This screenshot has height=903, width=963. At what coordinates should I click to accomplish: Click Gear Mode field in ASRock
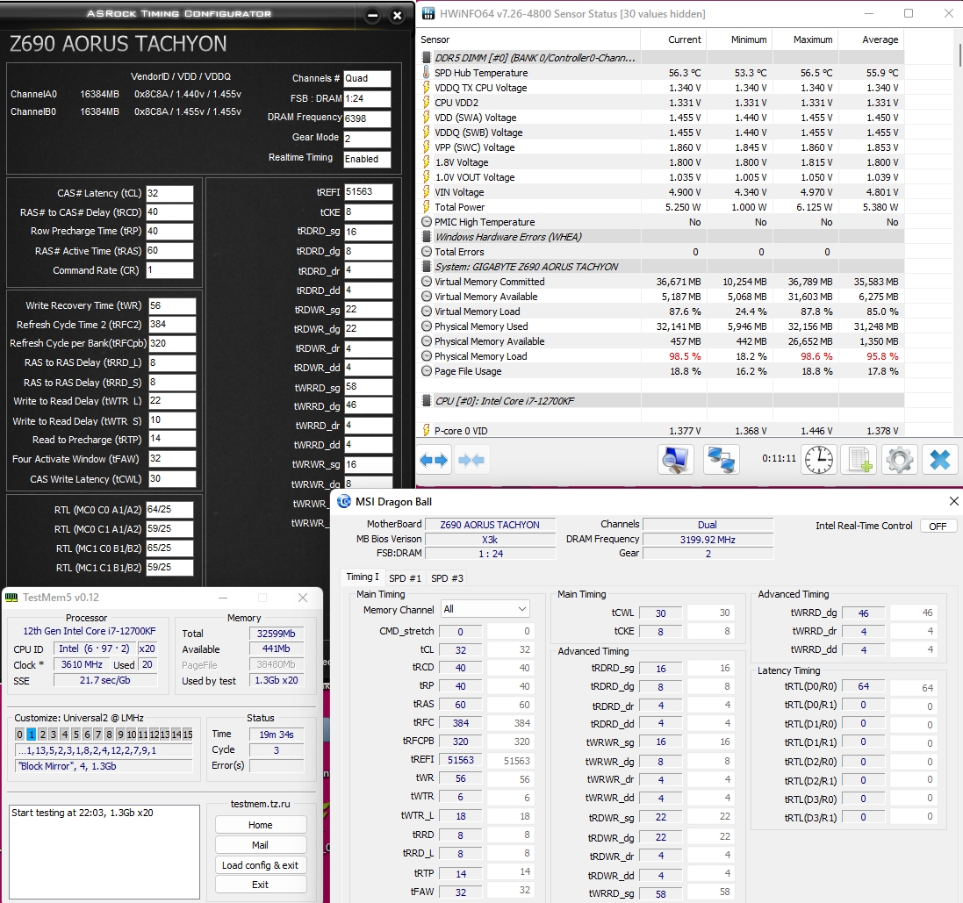(x=367, y=139)
